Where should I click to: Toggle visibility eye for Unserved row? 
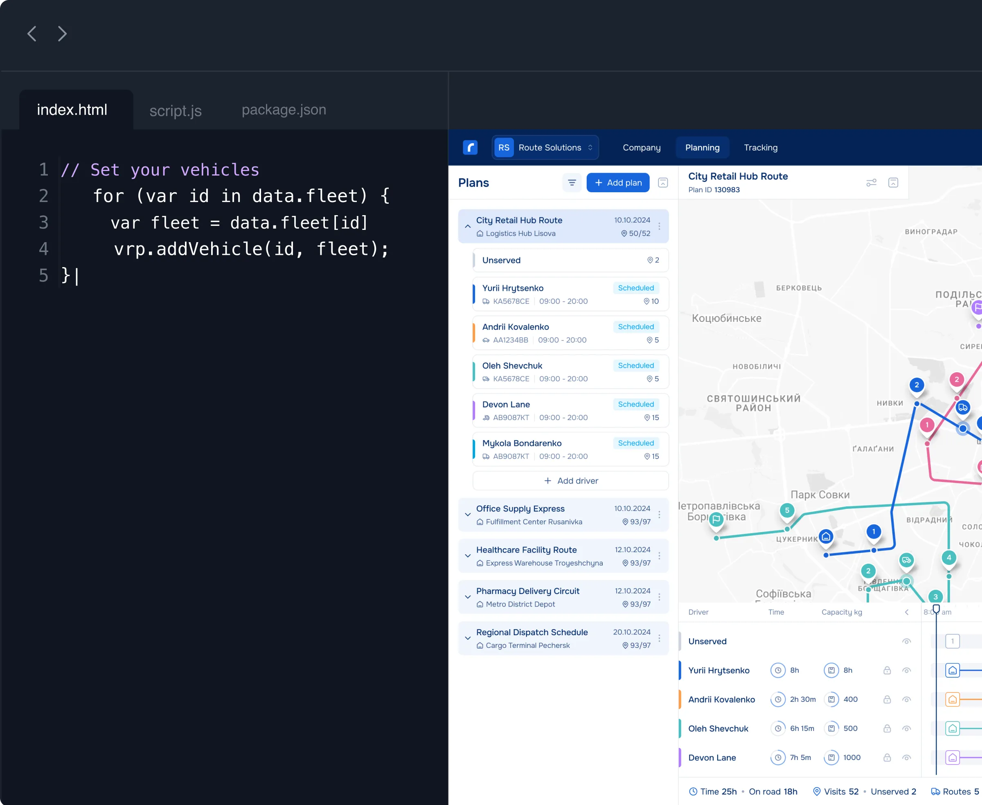click(x=906, y=641)
